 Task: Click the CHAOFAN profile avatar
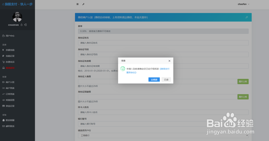click(x=17, y=17)
